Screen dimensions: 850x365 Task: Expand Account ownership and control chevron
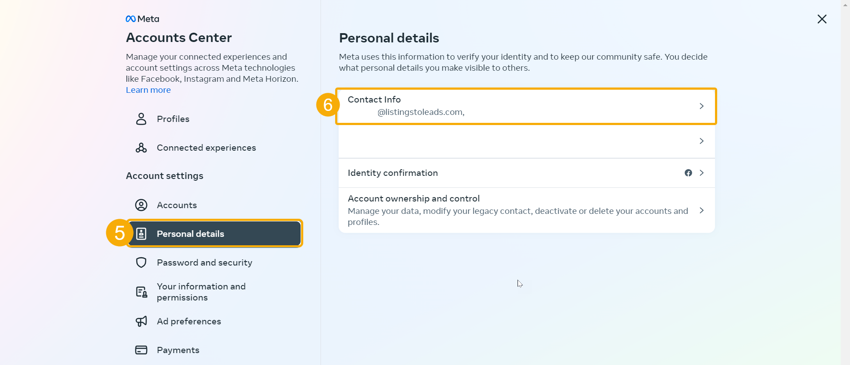pos(701,210)
